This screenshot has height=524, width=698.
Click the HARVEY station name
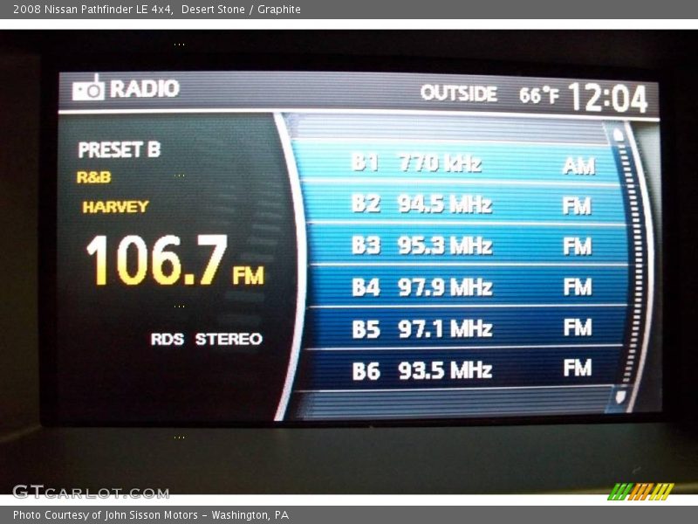tap(115, 207)
